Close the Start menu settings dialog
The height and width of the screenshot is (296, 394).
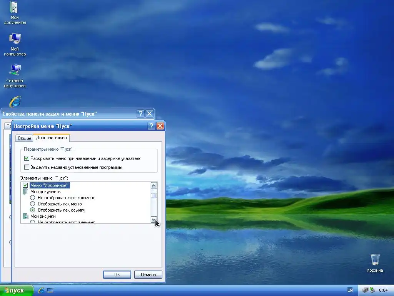click(x=160, y=126)
